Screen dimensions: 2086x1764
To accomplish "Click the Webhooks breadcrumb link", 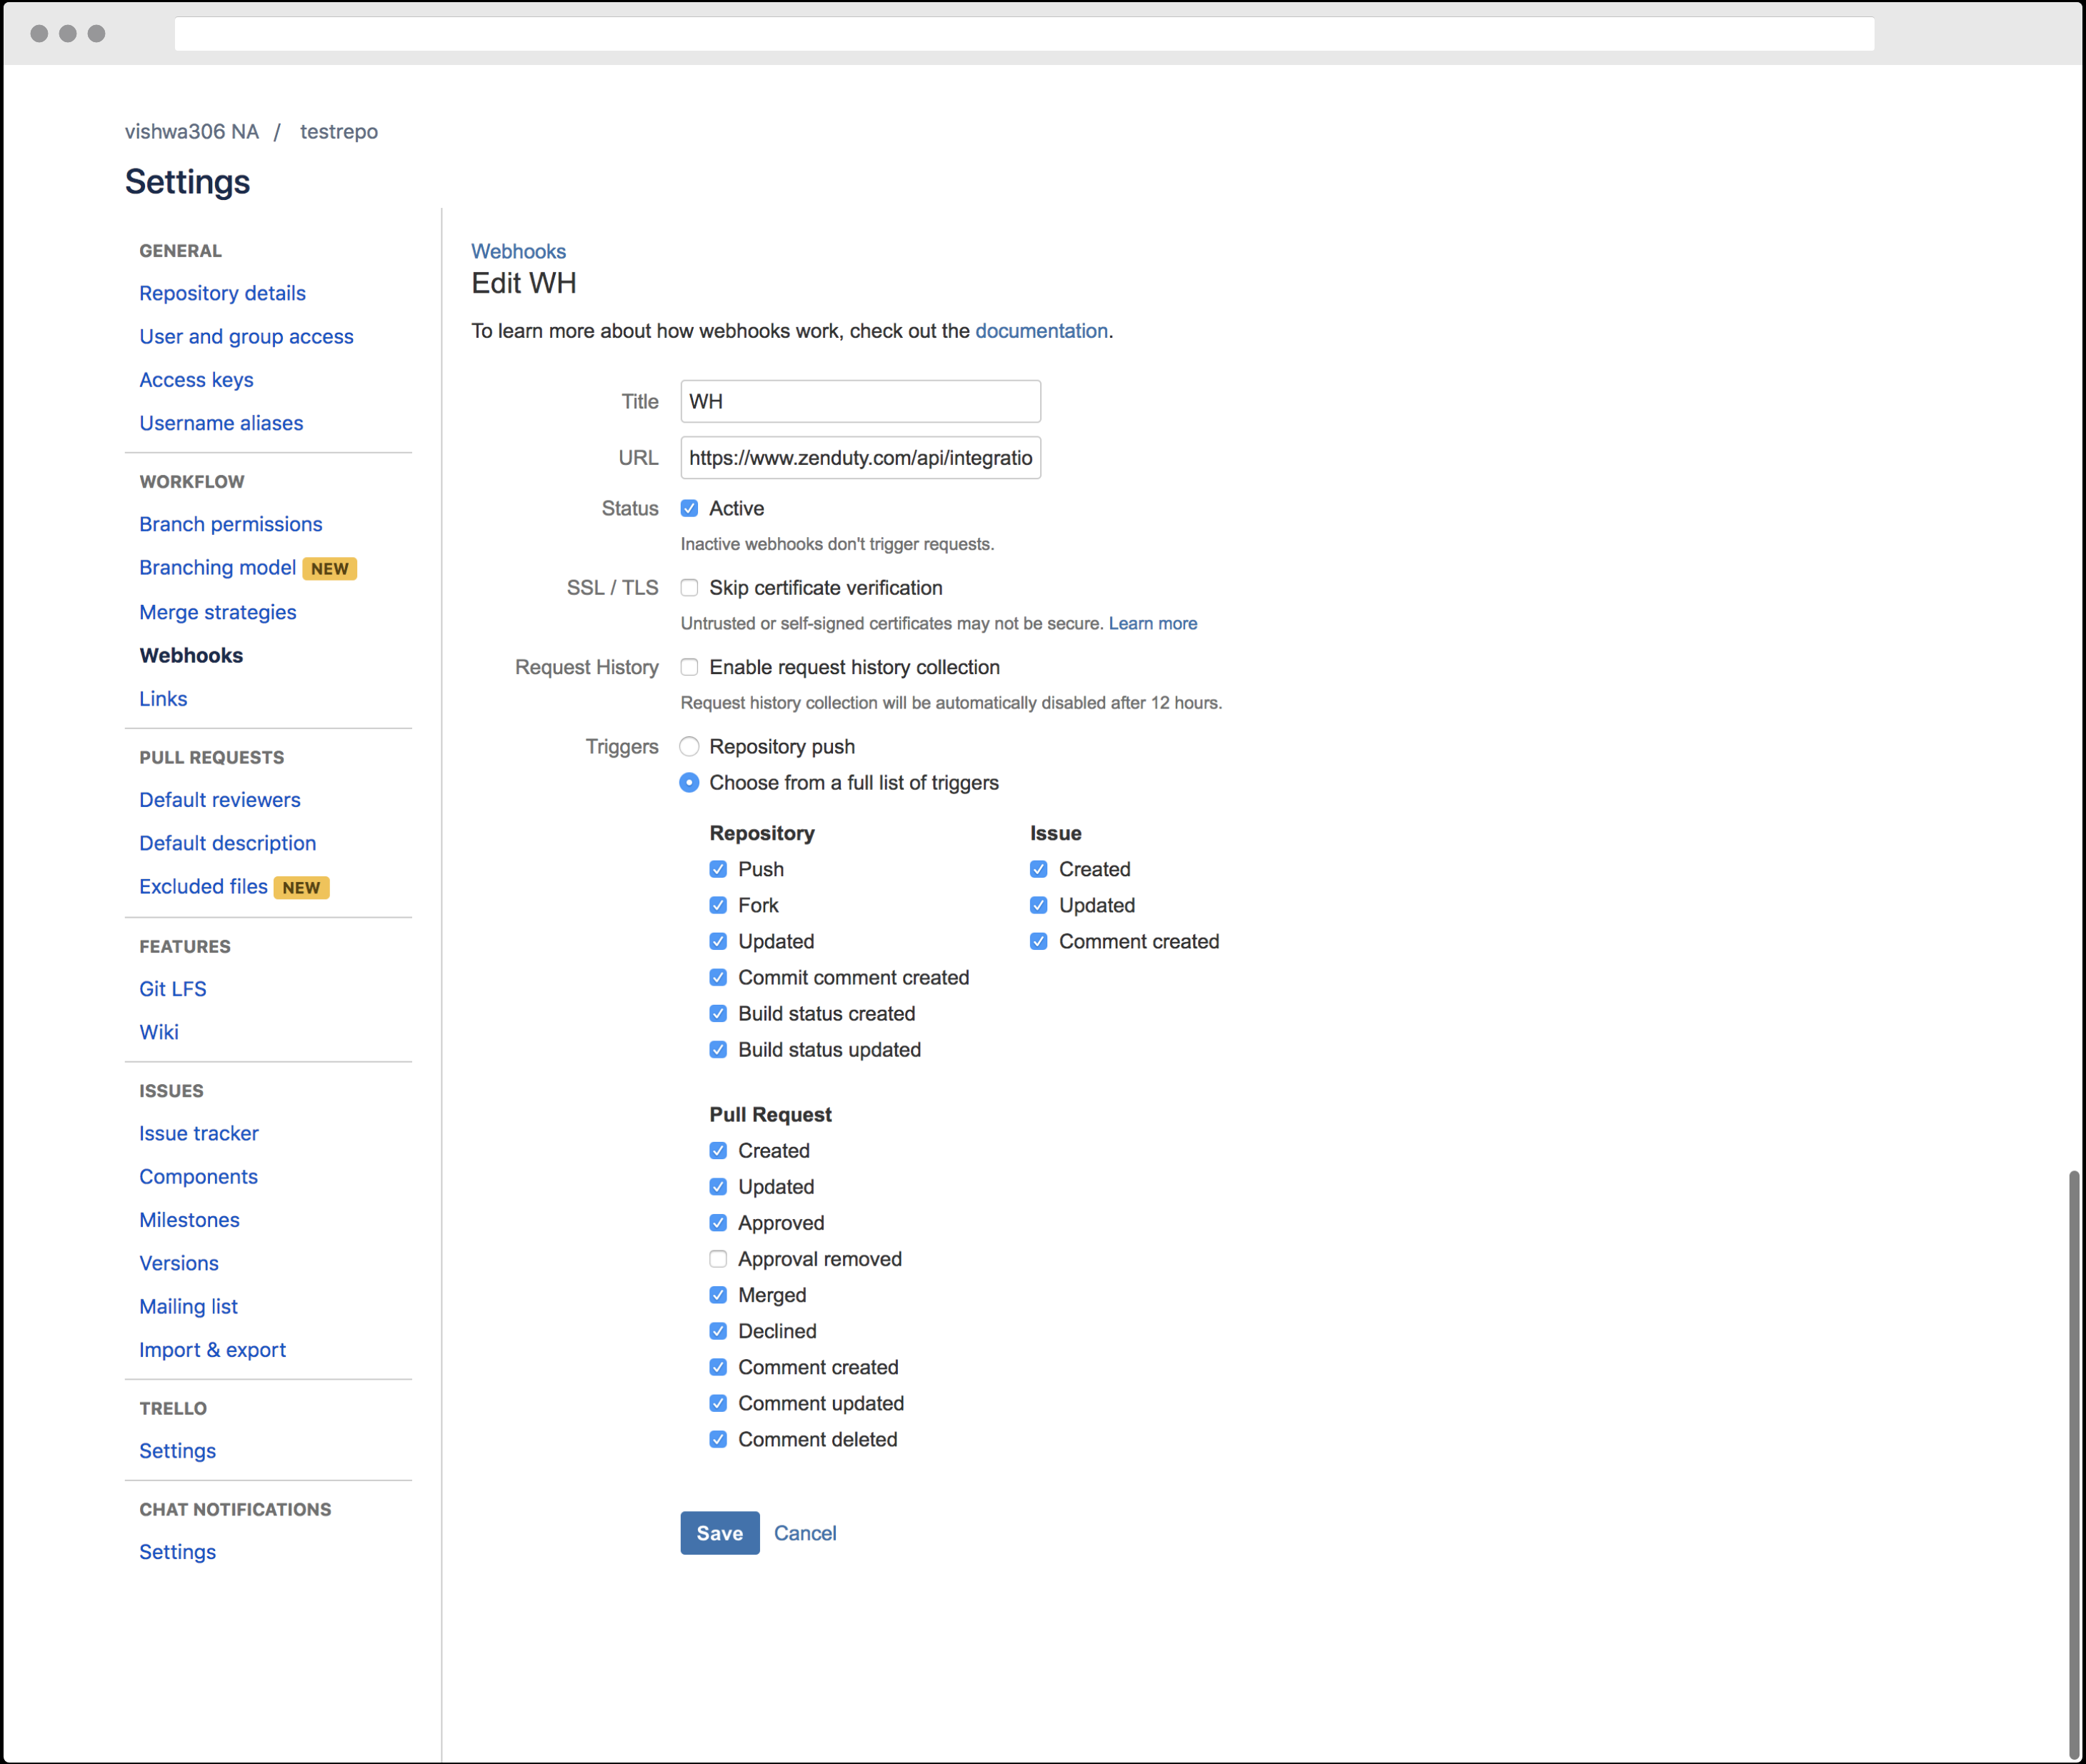I will click(x=518, y=251).
